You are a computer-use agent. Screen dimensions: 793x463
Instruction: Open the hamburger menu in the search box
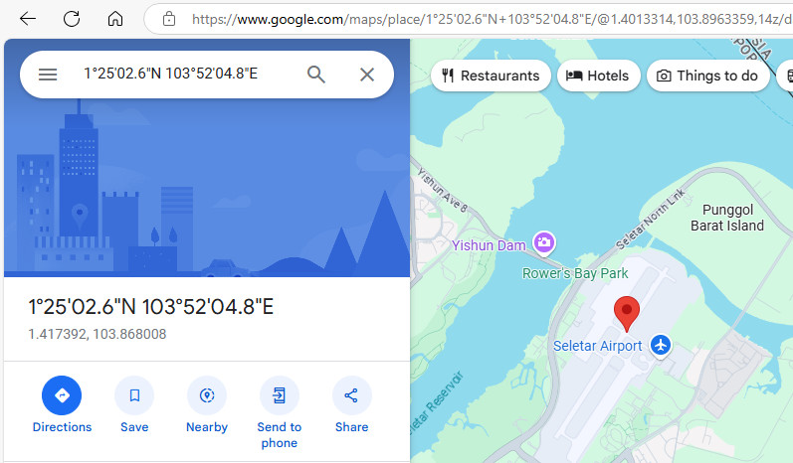[48, 75]
